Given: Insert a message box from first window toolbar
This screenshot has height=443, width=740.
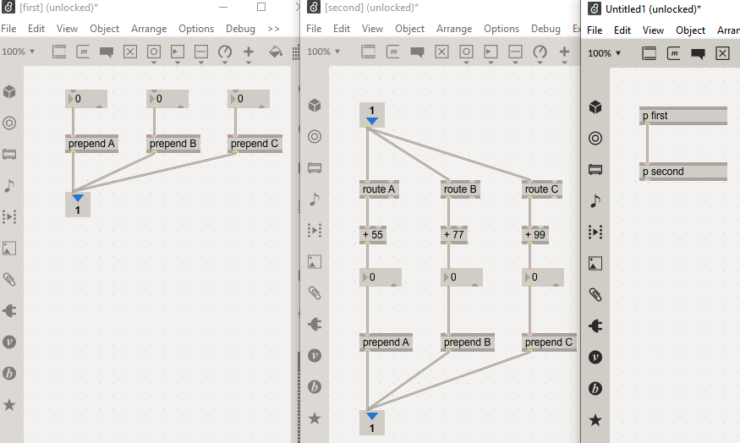Looking at the screenshot, I should [83, 52].
